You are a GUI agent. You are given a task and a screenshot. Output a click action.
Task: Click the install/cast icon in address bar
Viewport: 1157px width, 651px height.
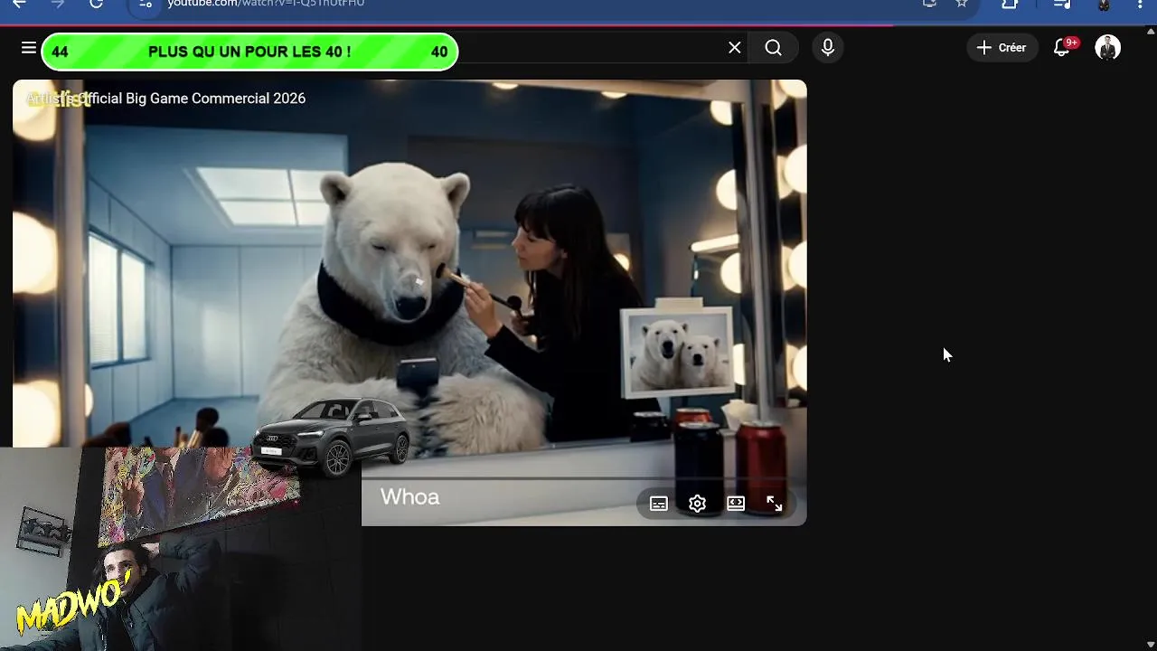[x=929, y=4]
